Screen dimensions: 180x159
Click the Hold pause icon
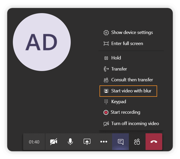coord(106,58)
